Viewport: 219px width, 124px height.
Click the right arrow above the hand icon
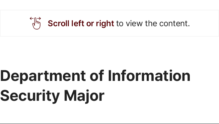coord(39,18)
